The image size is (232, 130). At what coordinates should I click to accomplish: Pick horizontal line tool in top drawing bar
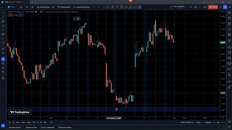[108, 7]
